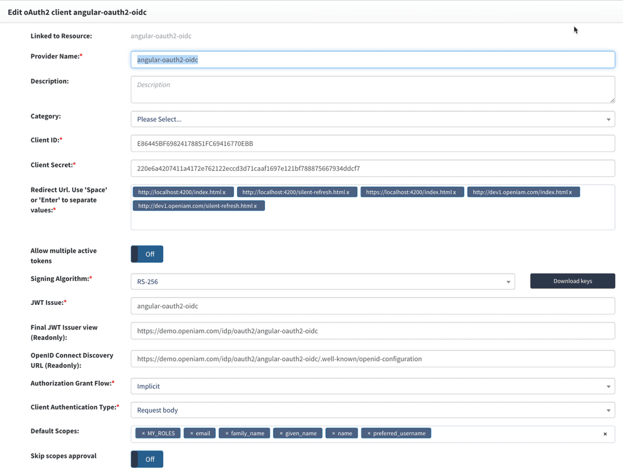Screen dimensions: 623x469
Task: Clear all default scopes with the × icon
Action: [x=605, y=432]
